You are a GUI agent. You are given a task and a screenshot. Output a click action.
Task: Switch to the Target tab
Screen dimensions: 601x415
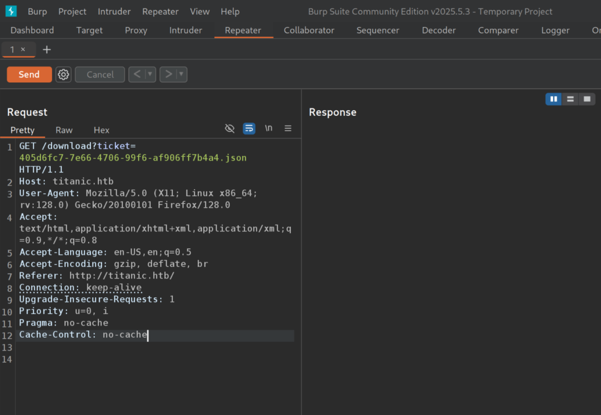point(89,30)
